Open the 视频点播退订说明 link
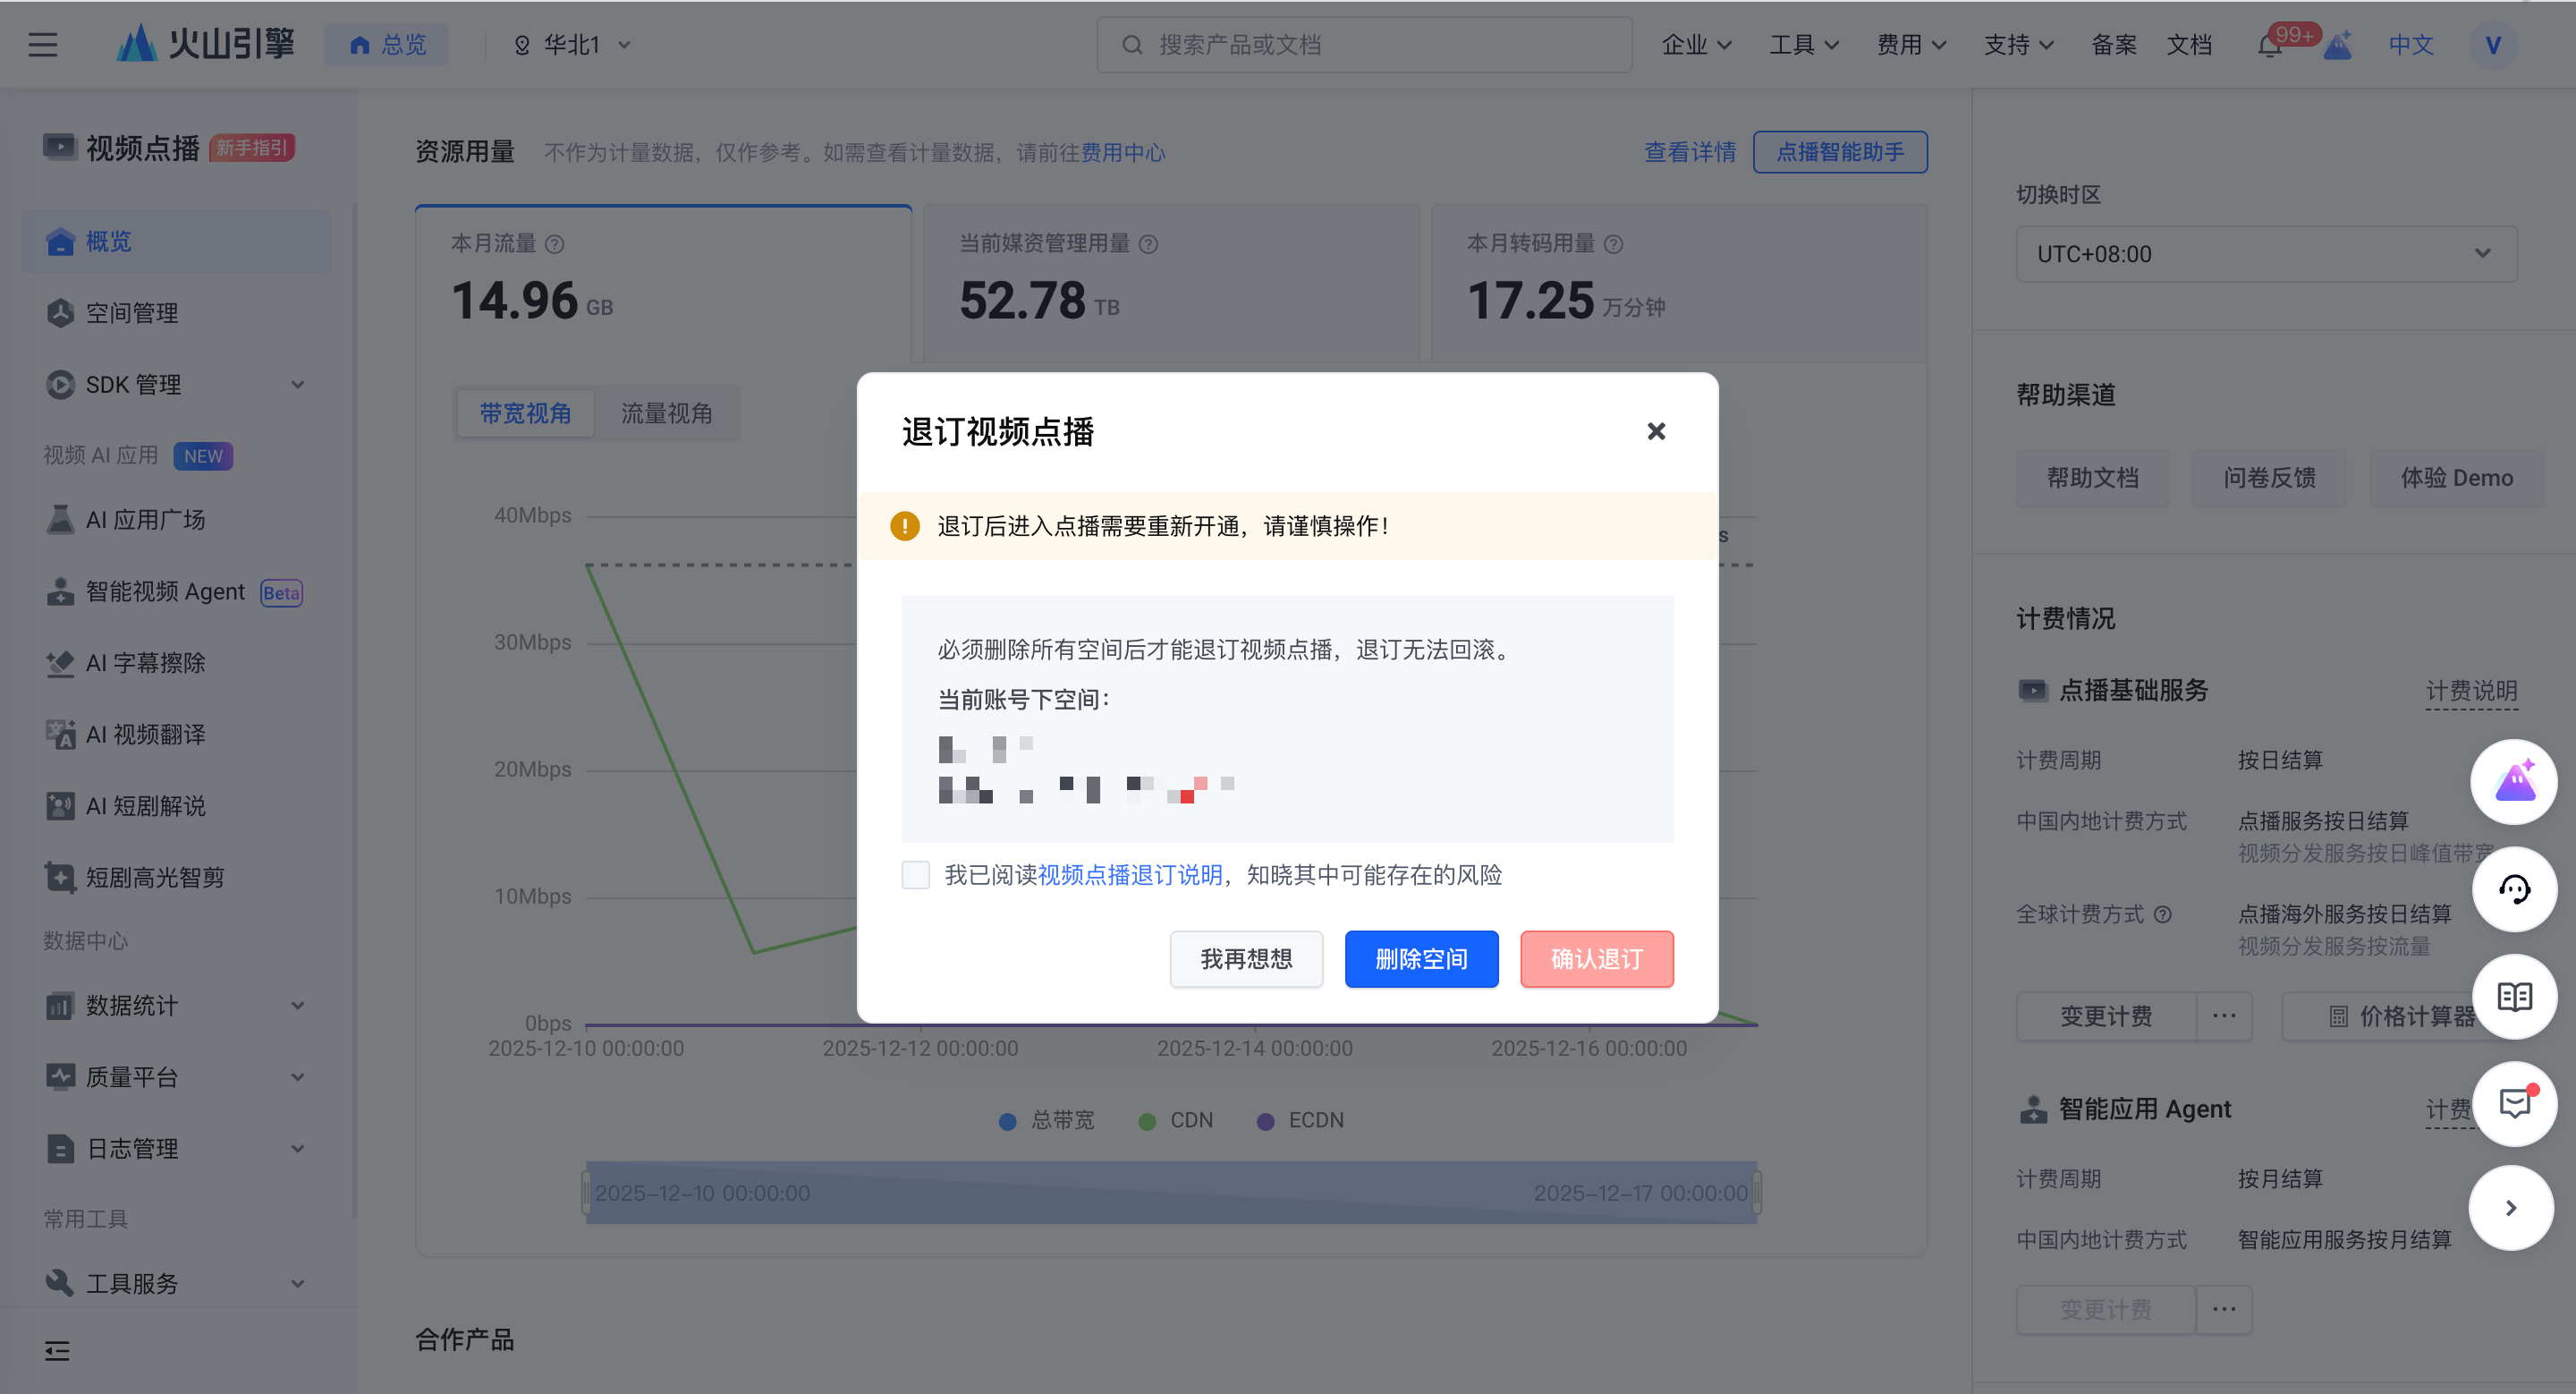Image resolution: width=2576 pixels, height=1394 pixels. 1130,875
